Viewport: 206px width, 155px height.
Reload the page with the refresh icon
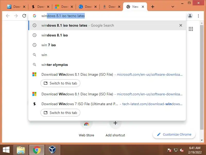(x=24, y=16)
